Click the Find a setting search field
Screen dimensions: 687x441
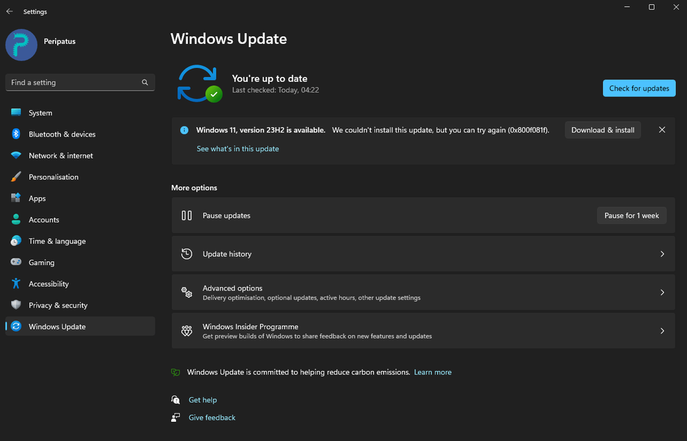pos(80,82)
